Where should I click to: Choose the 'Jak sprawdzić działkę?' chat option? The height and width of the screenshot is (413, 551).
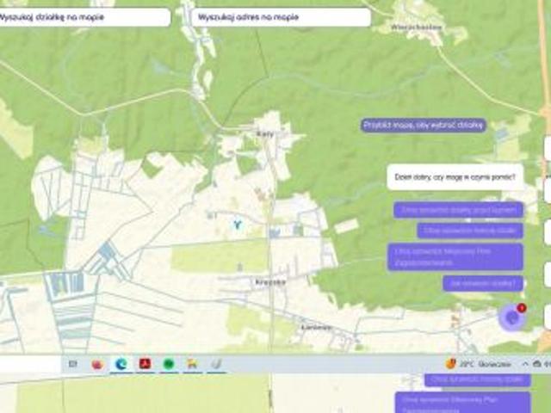click(483, 283)
